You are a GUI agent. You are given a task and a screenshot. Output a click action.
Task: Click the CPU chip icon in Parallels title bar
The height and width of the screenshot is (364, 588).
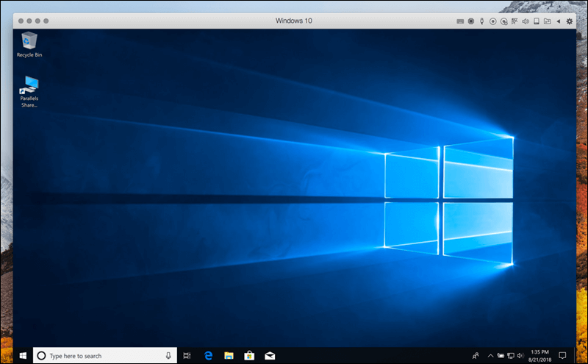(471, 21)
